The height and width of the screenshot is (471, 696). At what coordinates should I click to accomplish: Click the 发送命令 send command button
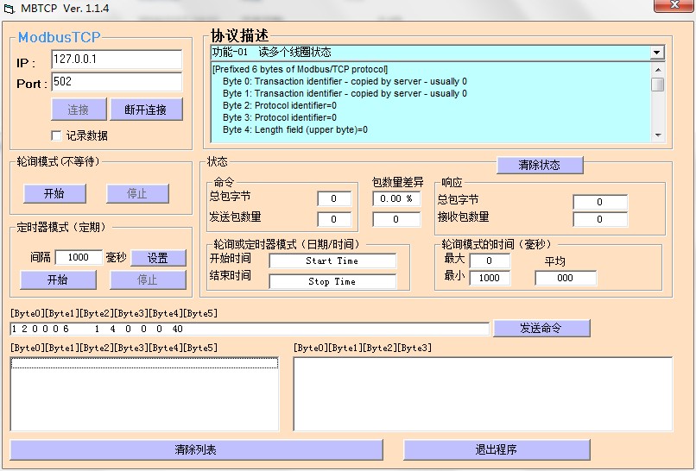pyautogui.click(x=541, y=328)
